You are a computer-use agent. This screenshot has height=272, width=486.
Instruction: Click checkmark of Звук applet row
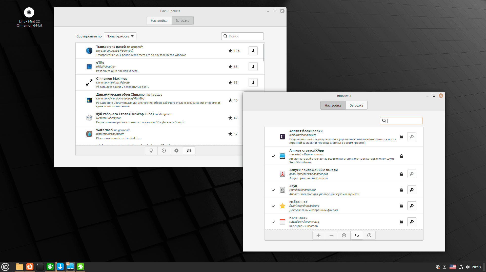click(x=274, y=190)
